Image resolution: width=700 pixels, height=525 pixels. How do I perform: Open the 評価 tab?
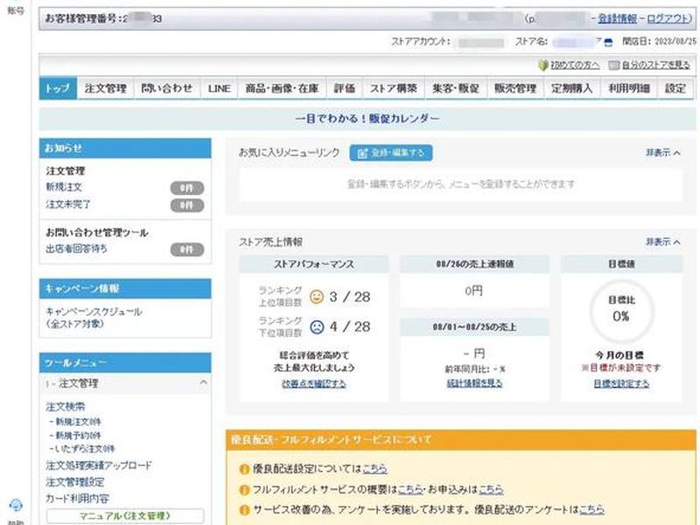[x=345, y=88]
